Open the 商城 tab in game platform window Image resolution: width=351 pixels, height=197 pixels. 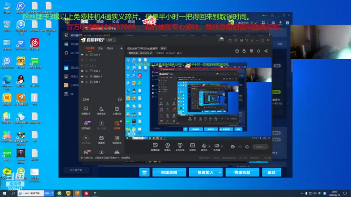131,21
